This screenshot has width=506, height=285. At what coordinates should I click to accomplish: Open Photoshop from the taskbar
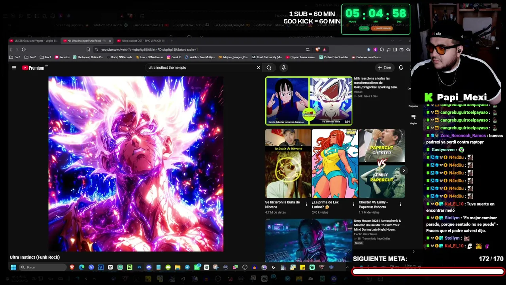pyautogui.click(x=139, y=267)
